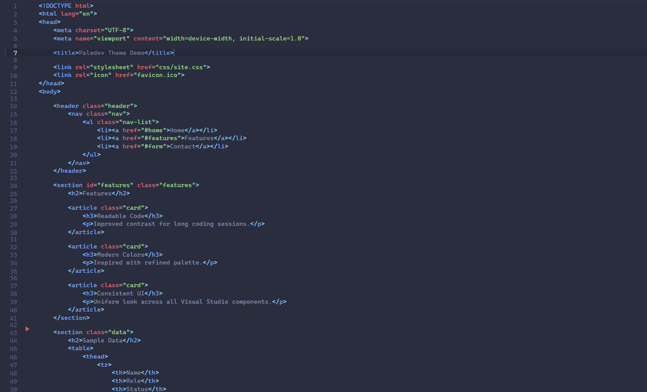This screenshot has height=392, width=647.
Task: Click the "viewport" name value in meta tag
Action: pyautogui.click(x=112, y=38)
